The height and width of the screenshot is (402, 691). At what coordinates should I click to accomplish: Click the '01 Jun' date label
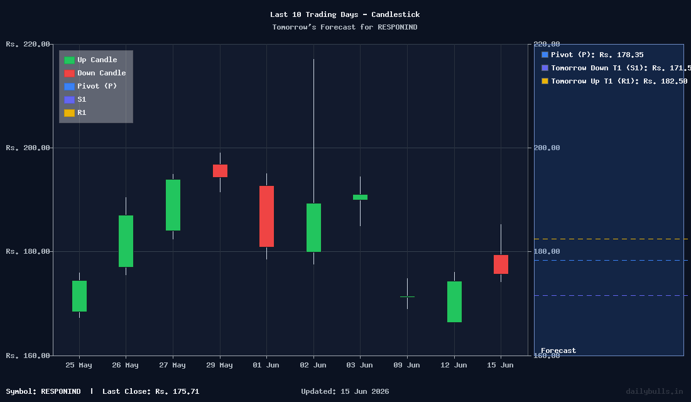266,366
